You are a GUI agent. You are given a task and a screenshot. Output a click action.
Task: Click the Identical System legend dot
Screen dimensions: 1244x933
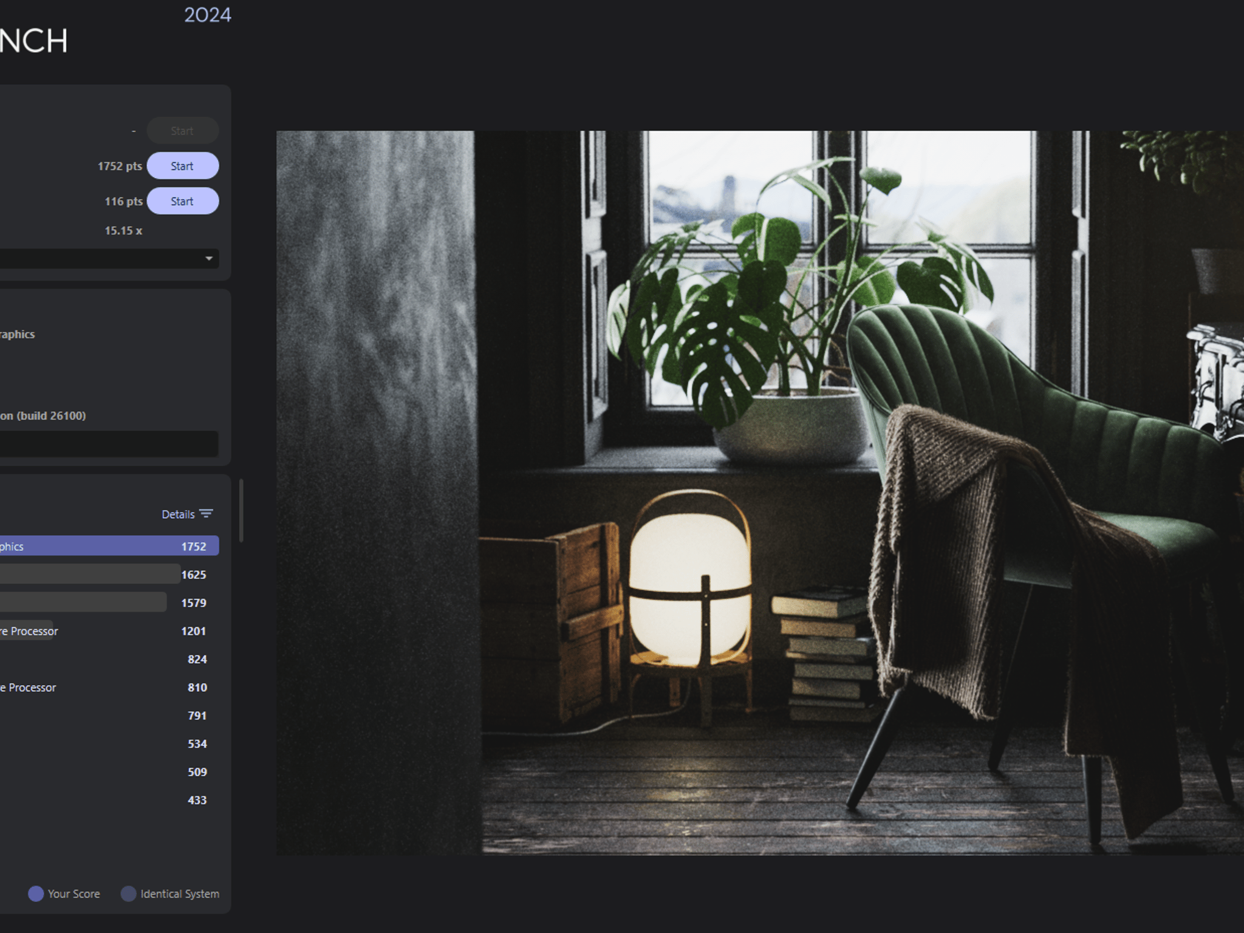(x=128, y=894)
